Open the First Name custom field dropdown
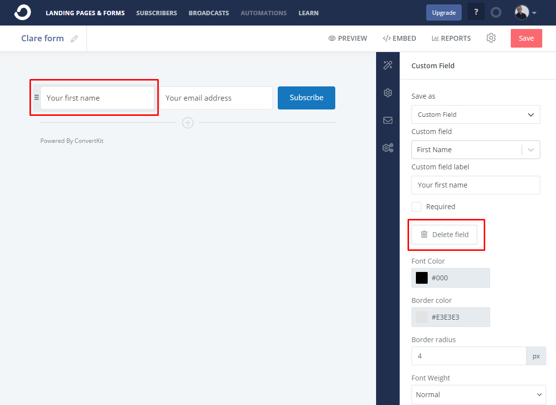 (x=475, y=150)
